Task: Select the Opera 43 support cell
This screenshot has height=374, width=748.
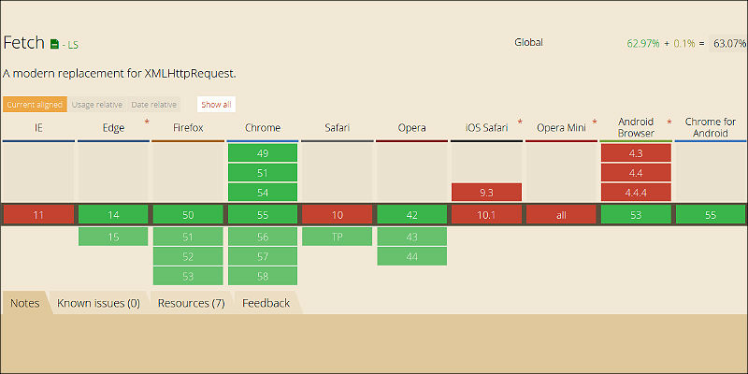Action: [x=412, y=237]
